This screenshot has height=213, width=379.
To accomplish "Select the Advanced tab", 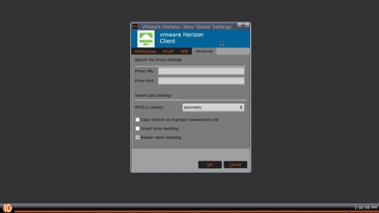I will tap(204, 51).
